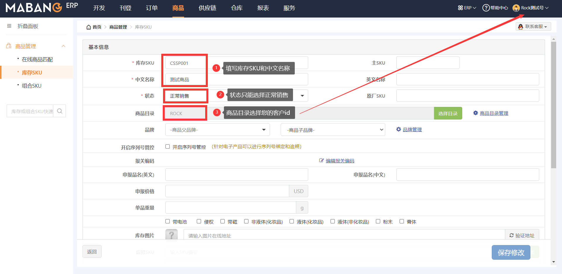Check the 非液体(化妆品) checkbox

[x=246, y=221]
